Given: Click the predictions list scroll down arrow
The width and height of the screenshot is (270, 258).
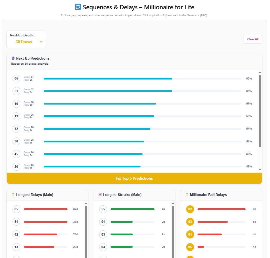Looking at the screenshot, I should 260,169.
